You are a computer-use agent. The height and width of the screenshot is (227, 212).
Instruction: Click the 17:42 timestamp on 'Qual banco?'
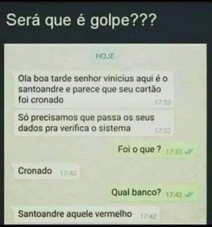(x=174, y=195)
